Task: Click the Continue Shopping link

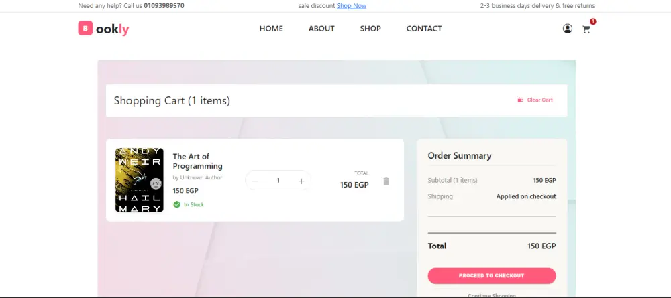Action: pyautogui.click(x=492, y=295)
